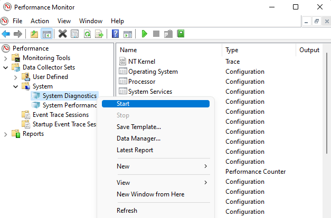Click the User Defined folder icon
The image size is (331, 218).
(x=26, y=77)
